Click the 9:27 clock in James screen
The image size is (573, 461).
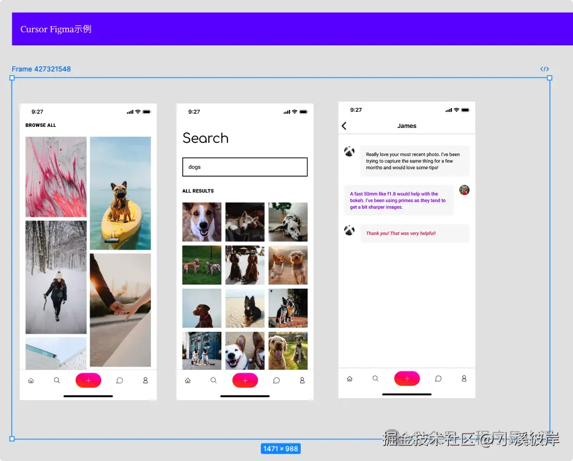[x=356, y=110]
